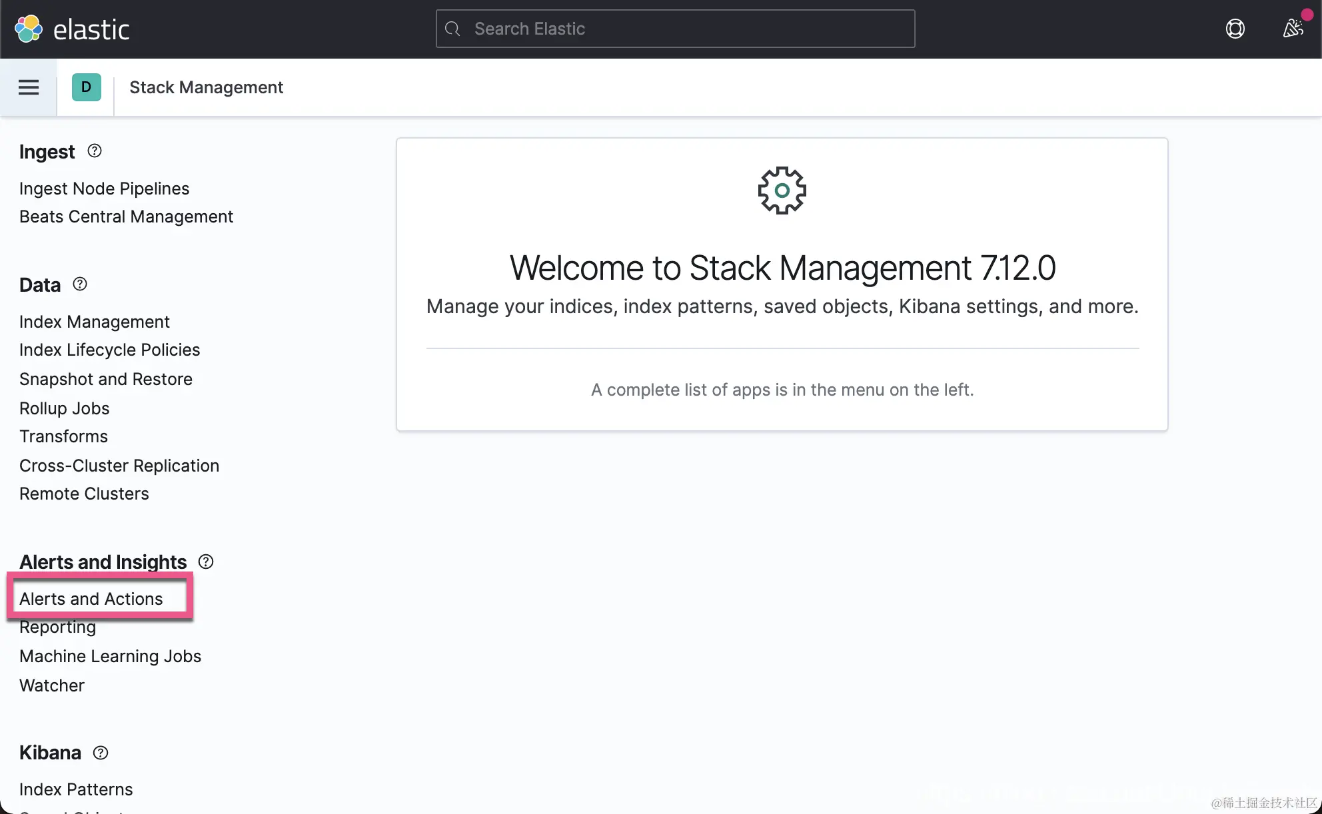
Task: Click help icon next to Data
Action: [80, 284]
